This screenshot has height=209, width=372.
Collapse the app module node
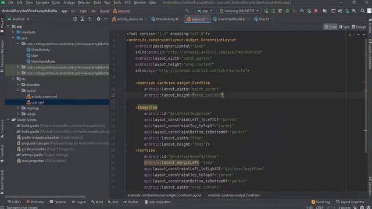click(9, 26)
